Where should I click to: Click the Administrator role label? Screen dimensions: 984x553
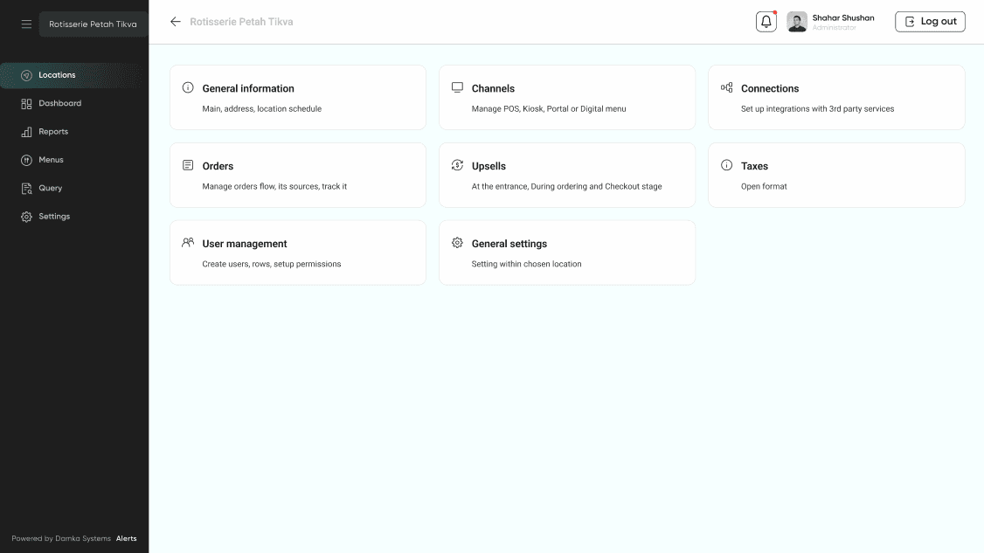834,28
